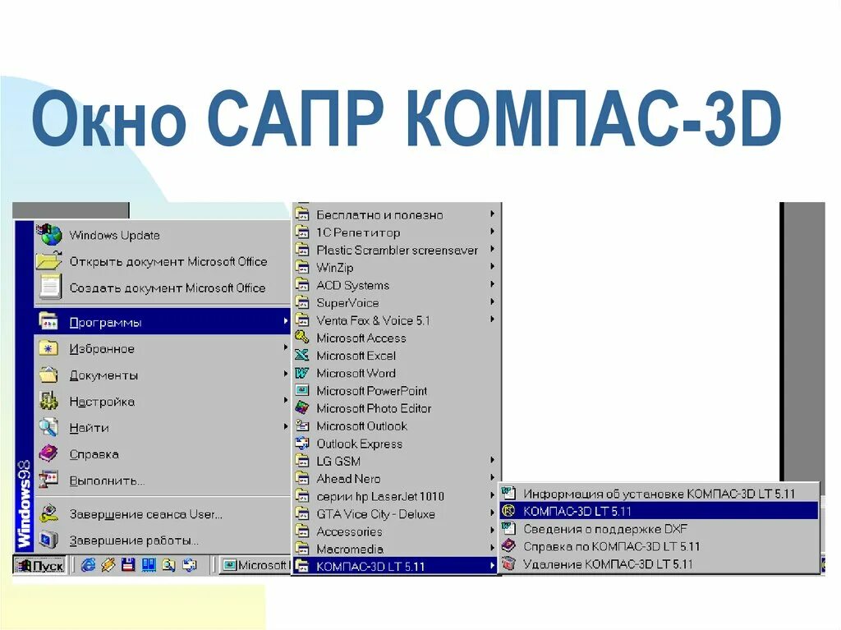The height and width of the screenshot is (630, 841).
Task: Expand Plastic Scrambler screensaver submenu
Action: point(395,250)
